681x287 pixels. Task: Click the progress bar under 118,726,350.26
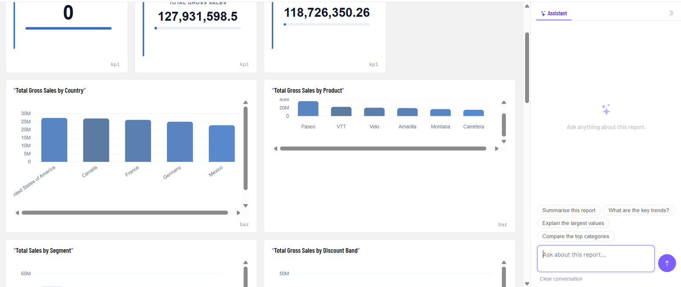click(x=327, y=24)
